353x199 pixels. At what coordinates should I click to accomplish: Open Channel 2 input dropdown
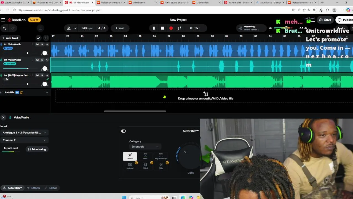tap(24, 140)
